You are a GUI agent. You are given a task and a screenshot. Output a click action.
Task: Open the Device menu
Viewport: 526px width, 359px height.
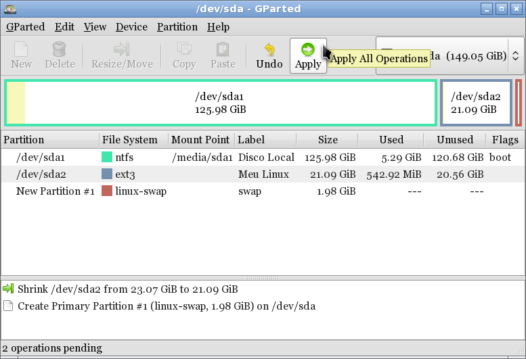point(131,27)
